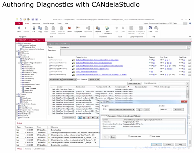
Task: Click the Replace icon
Action: tap(98, 28)
